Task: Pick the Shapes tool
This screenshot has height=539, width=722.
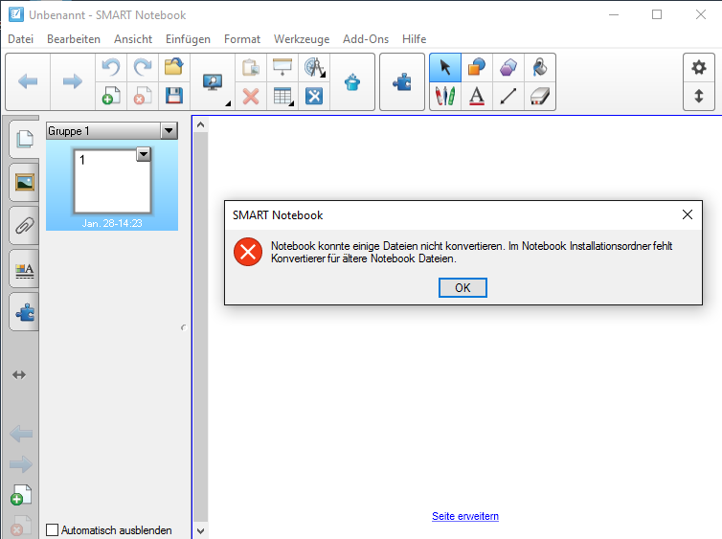Action: coord(477,68)
